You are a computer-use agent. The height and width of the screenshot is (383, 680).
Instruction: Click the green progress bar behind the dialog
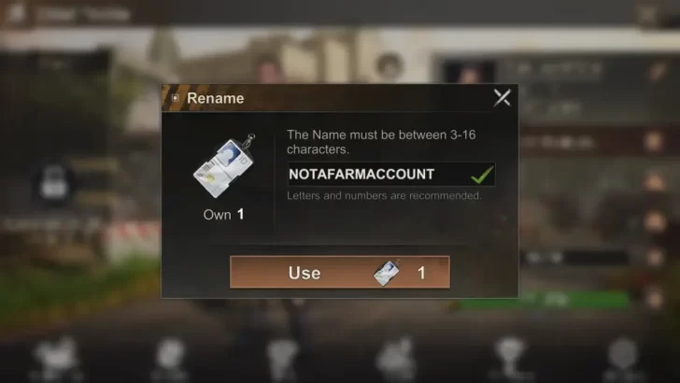tap(545, 300)
